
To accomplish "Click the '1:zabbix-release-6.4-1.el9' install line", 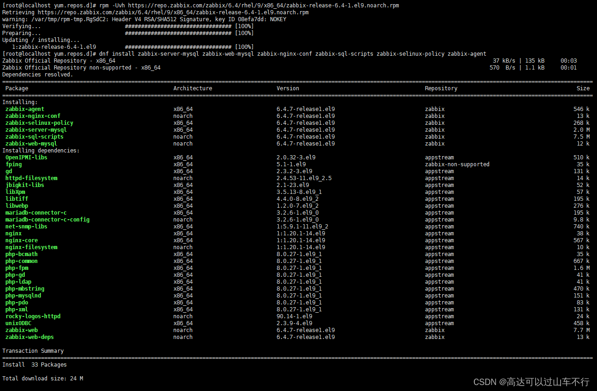I will pyautogui.click(x=133, y=47).
